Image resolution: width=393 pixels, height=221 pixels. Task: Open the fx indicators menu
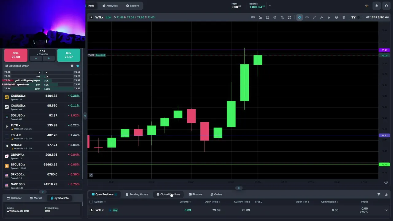pyautogui.click(x=329, y=17)
